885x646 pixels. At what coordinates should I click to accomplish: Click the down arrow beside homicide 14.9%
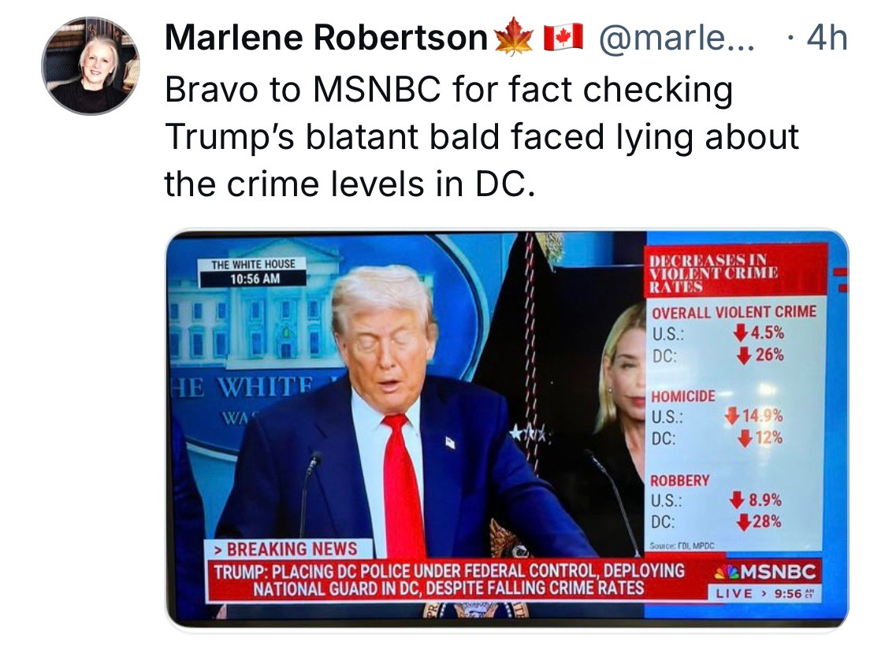(732, 416)
